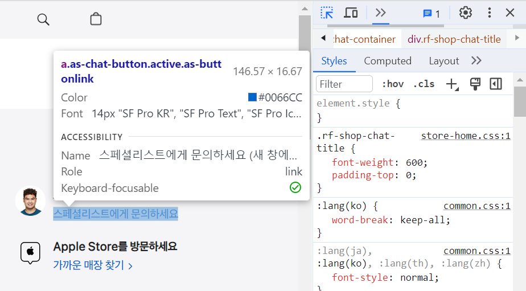Image resolution: width=526 pixels, height=291 pixels.
Task: Switch to the Computed tab
Action: click(388, 61)
